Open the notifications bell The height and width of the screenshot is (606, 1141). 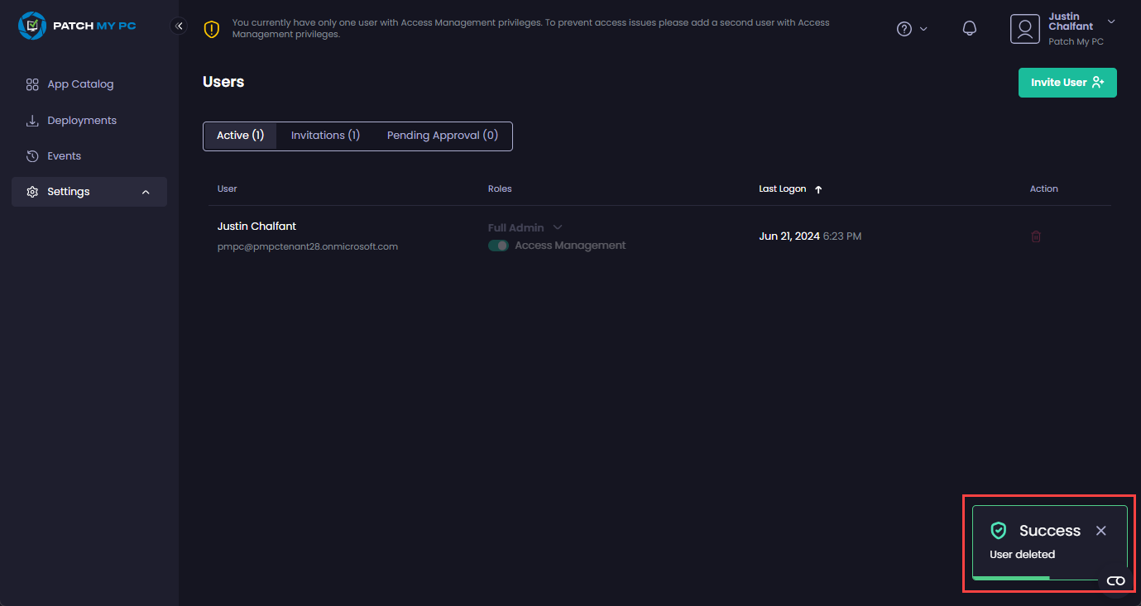(x=970, y=29)
